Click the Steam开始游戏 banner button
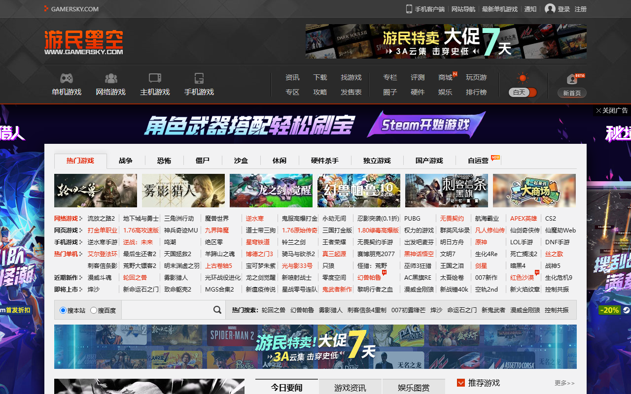The image size is (631, 394). click(426, 125)
